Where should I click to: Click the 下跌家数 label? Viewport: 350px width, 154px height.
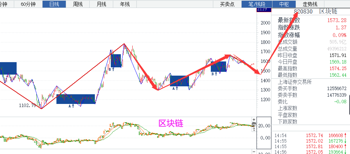click(x=287, y=122)
